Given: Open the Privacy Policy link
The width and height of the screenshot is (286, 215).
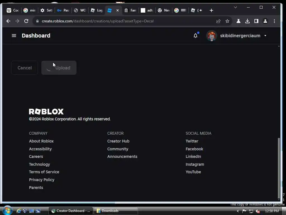Looking at the screenshot, I should [x=42, y=180].
